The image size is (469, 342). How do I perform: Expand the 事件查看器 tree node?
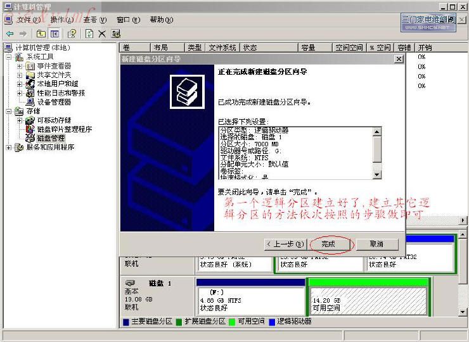tap(20, 66)
